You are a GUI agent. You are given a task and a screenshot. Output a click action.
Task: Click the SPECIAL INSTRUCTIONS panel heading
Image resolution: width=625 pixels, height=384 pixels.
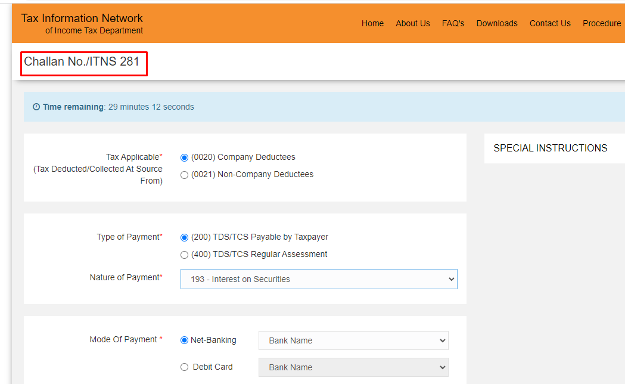[549, 148]
